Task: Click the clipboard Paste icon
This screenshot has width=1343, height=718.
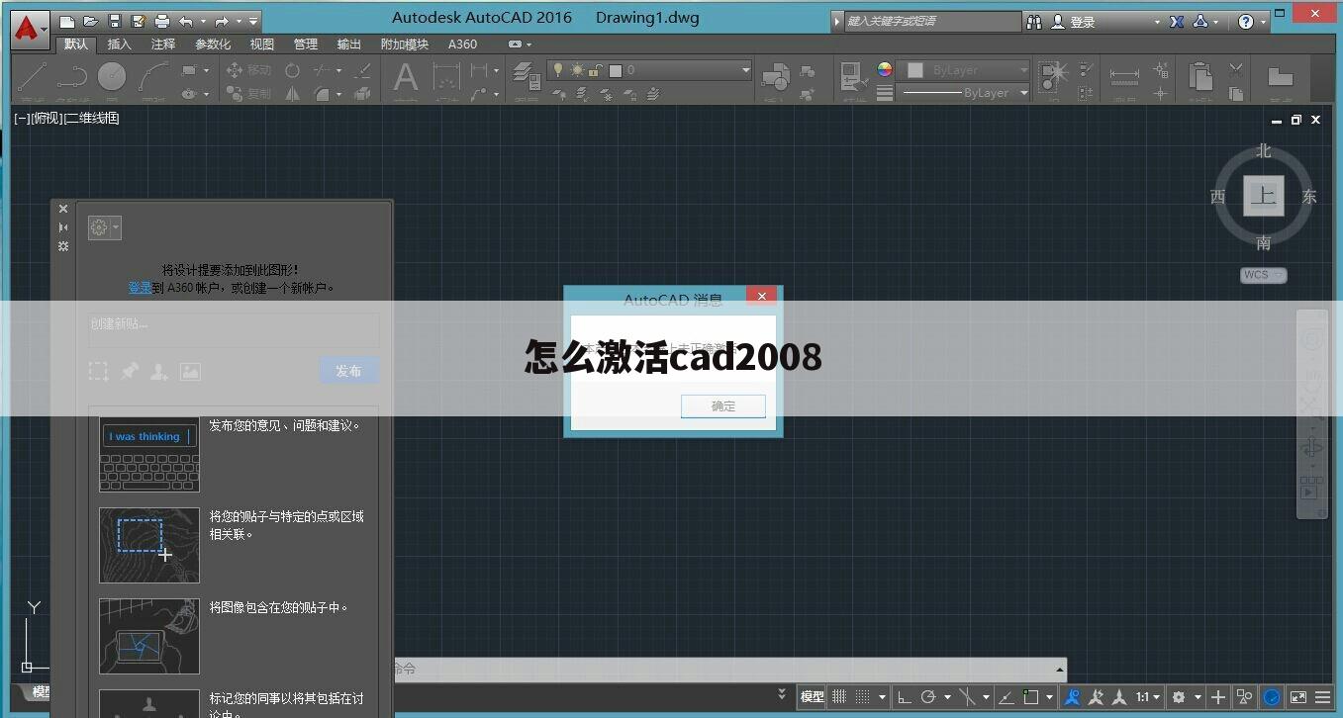Action: [x=1200, y=77]
